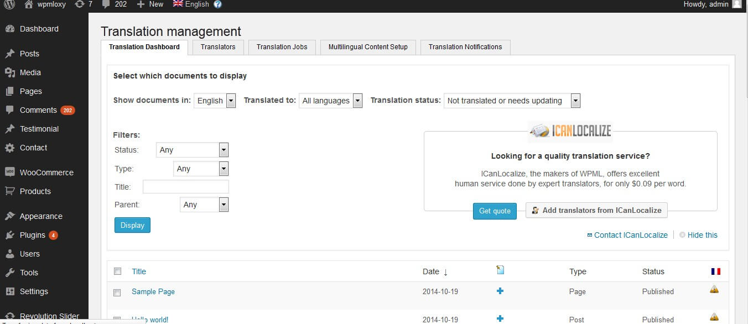
Task: Switch to the Translators tab
Action: point(218,47)
